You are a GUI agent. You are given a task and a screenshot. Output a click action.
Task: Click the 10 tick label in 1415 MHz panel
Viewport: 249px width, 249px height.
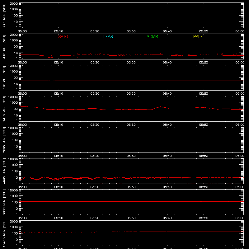pyautogui.click(x=16, y=115)
